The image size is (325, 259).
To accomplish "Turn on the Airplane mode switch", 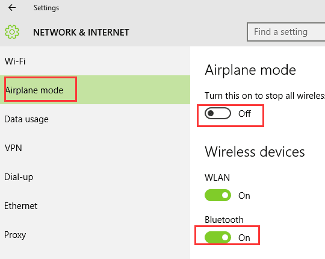I will [218, 113].
